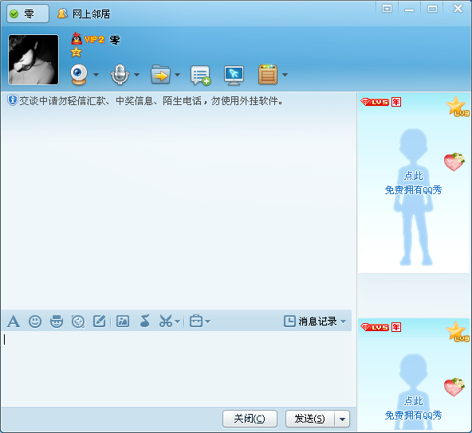472x433 pixels.
Task: Switch to the 零 chat tab
Action: [x=28, y=14]
